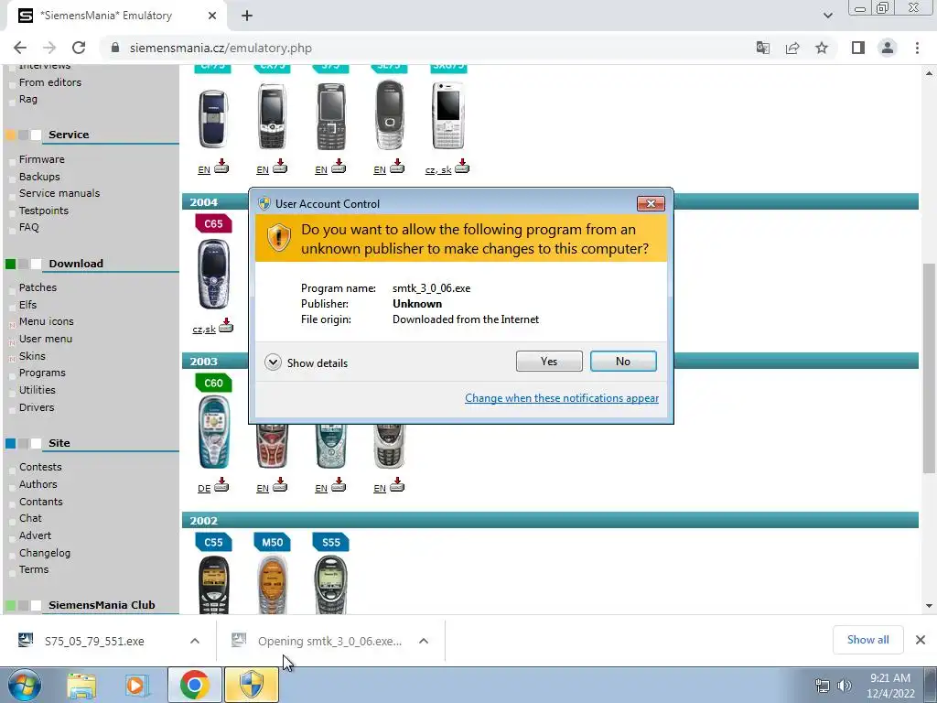Click the M50 model label
Image resolution: width=937 pixels, height=703 pixels.
coord(272,542)
